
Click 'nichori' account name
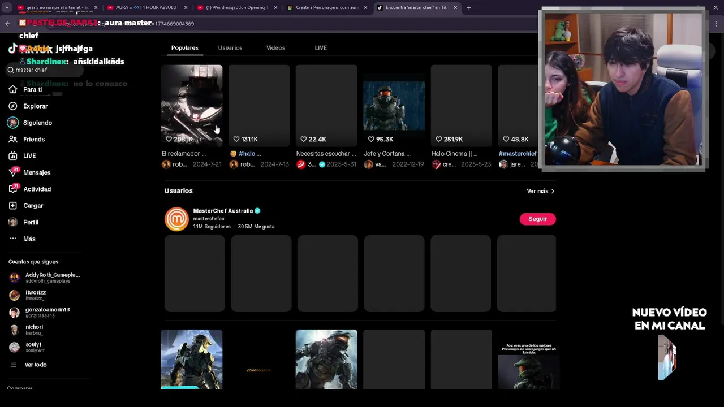pyautogui.click(x=34, y=327)
